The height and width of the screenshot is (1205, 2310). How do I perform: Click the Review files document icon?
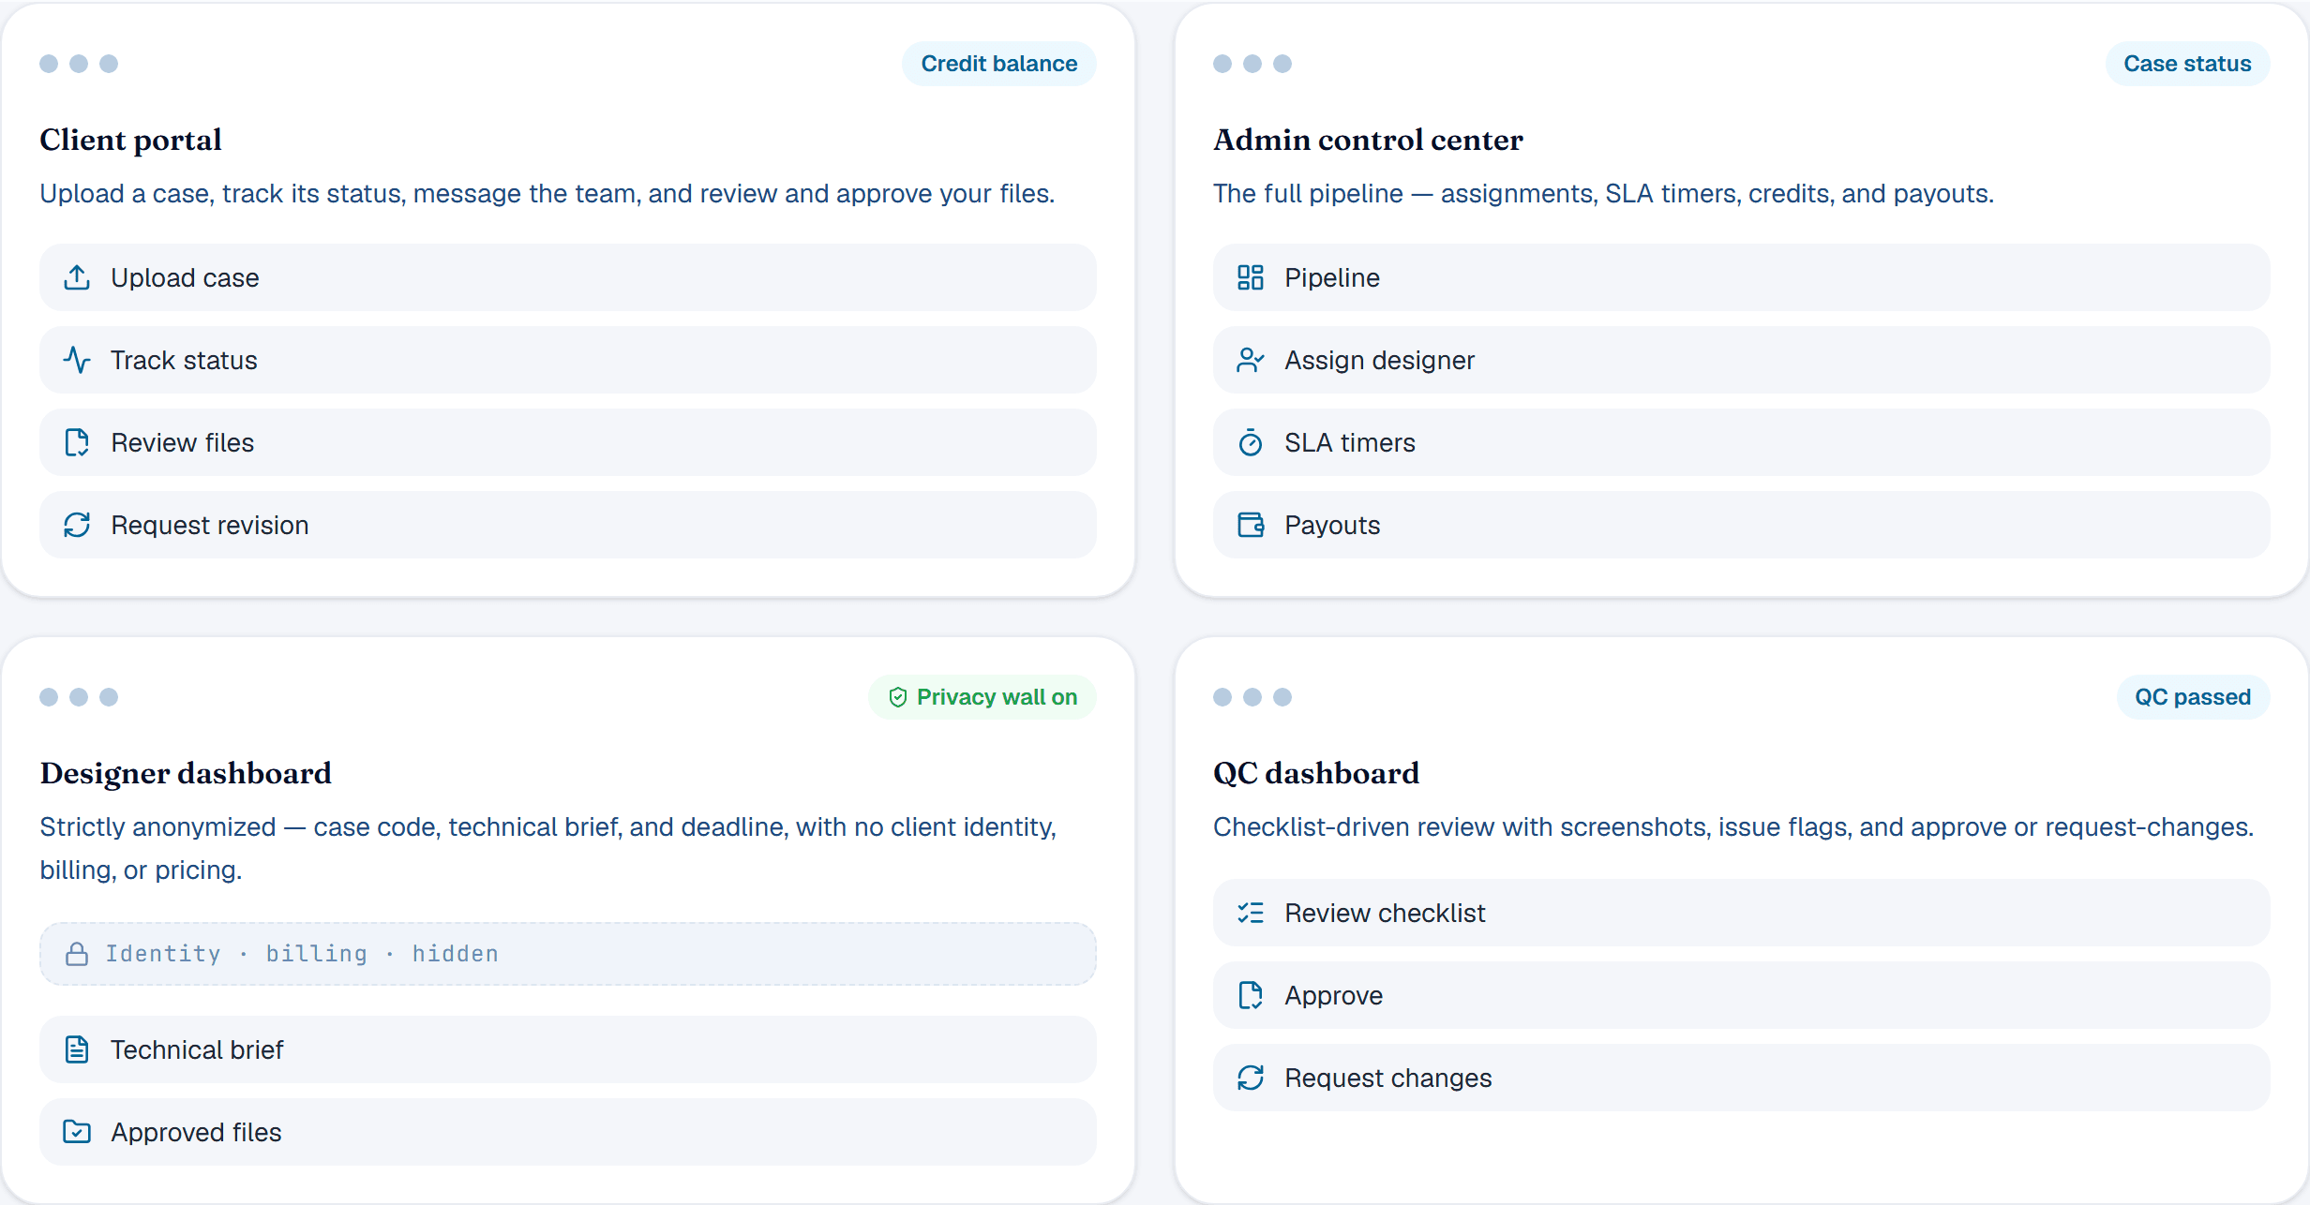[x=77, y=442]
